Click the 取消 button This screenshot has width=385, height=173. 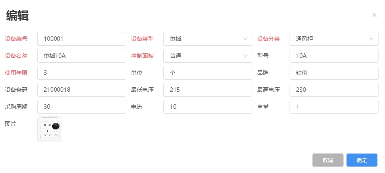pyautogui.click(x=328, y=160)
